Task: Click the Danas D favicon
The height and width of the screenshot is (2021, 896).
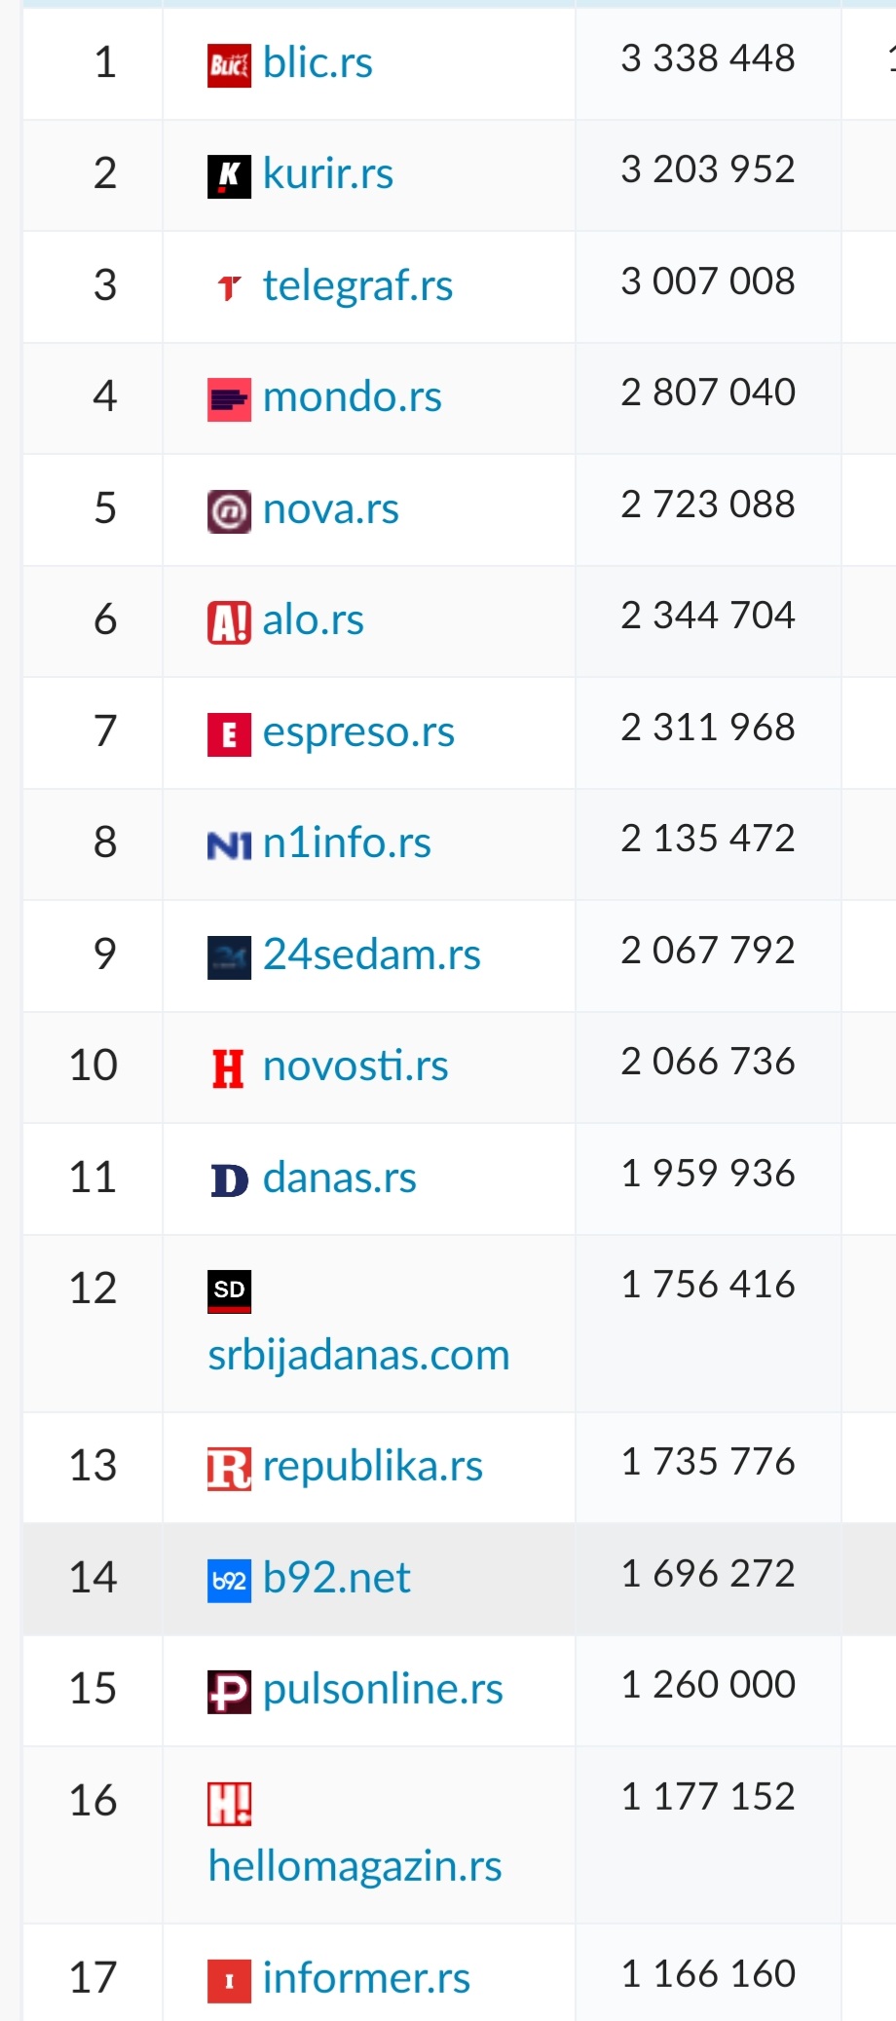Action: click(x=229, y=1180)
